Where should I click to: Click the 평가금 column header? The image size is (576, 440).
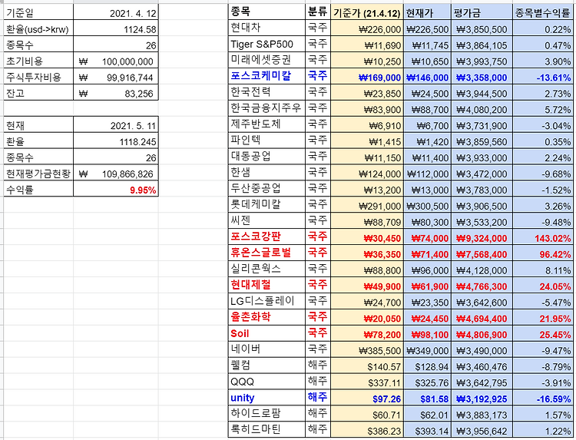coord(482,13)
